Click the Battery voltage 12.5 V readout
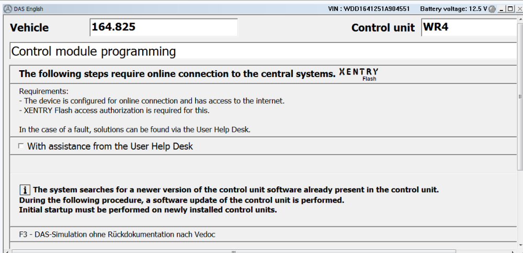This screenshot has height=253, width=523. click(x=453, y=9)
